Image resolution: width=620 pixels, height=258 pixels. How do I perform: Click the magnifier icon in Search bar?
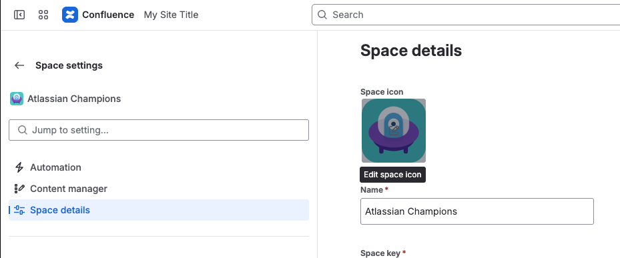coord(322,15)
